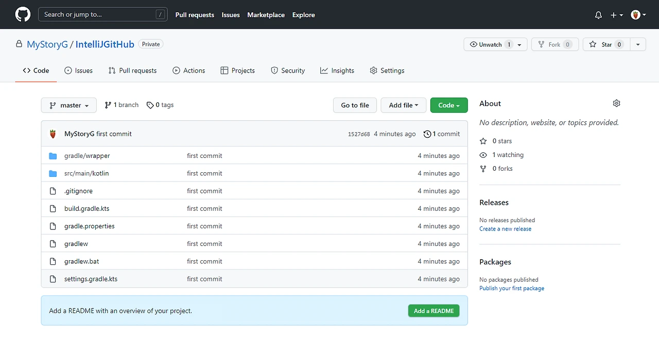Click the src/main/kotlin folder icon

[53, 173]
